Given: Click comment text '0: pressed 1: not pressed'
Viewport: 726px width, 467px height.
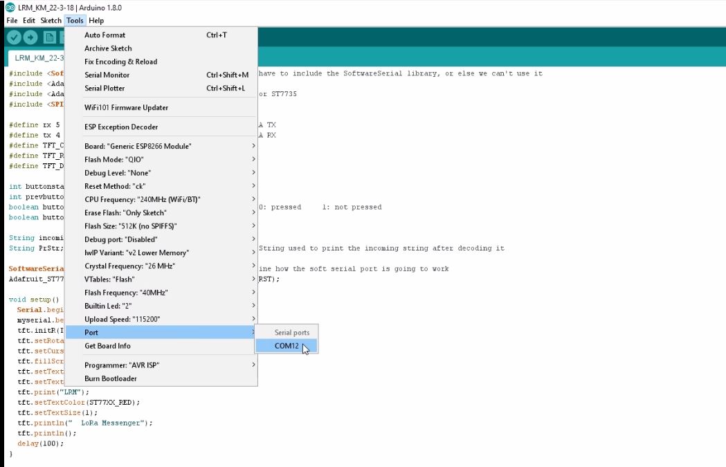Looking at the screenshot, I should 320,207.
